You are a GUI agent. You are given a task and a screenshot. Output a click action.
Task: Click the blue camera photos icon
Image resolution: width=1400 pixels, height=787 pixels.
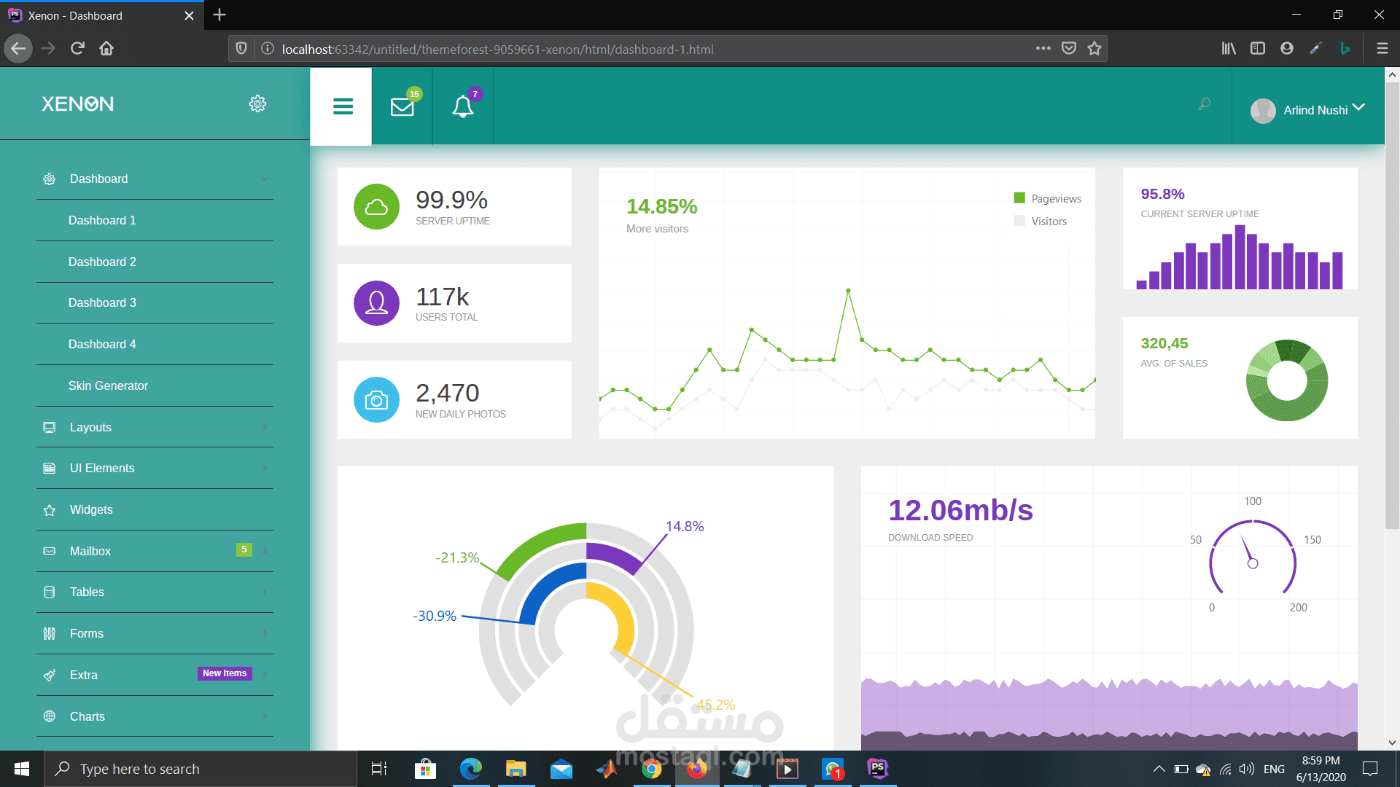click(x=376, y=399)
